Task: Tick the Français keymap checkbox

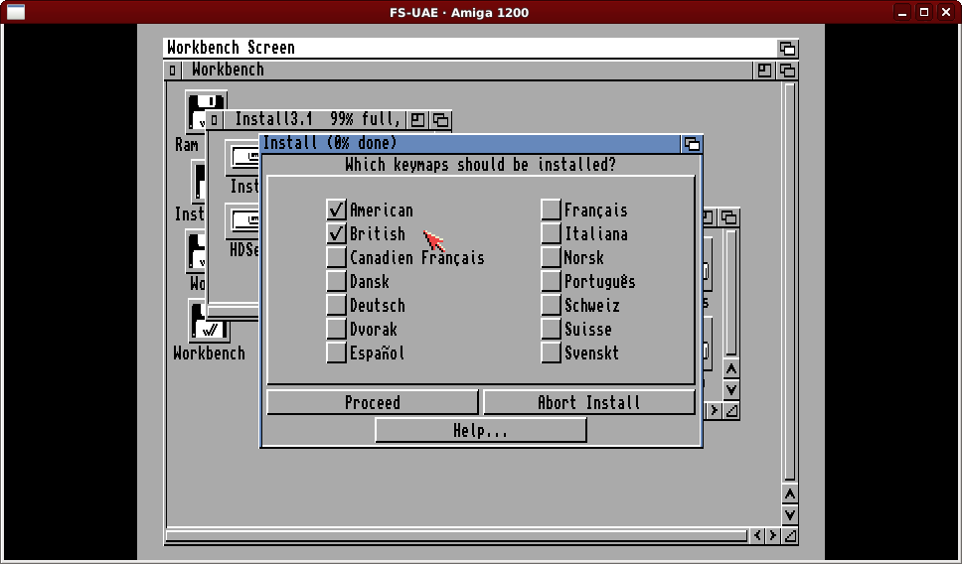Action: click(x=551, y=211)
